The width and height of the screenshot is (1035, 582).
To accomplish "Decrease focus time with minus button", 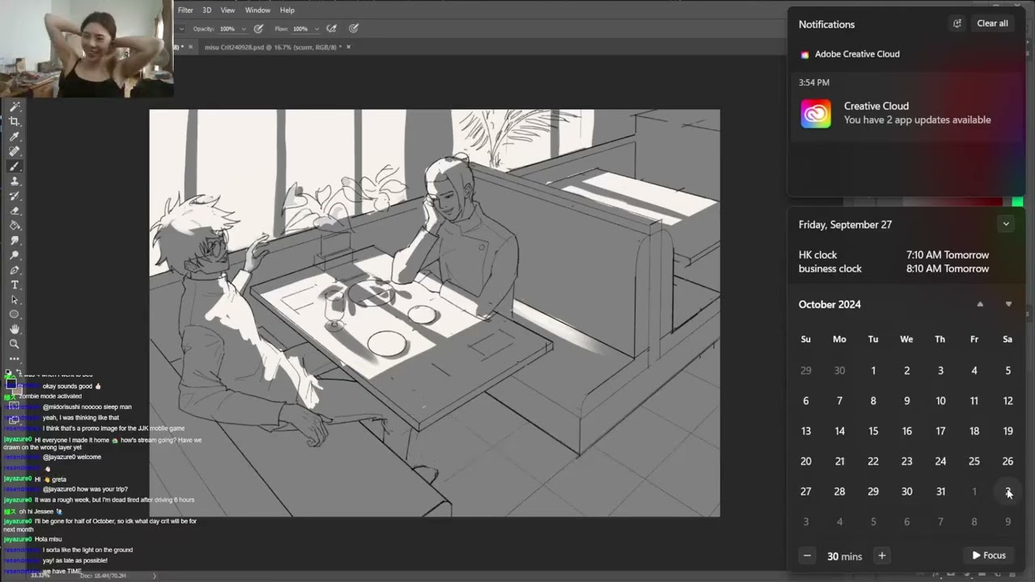I will click(807, 556).
